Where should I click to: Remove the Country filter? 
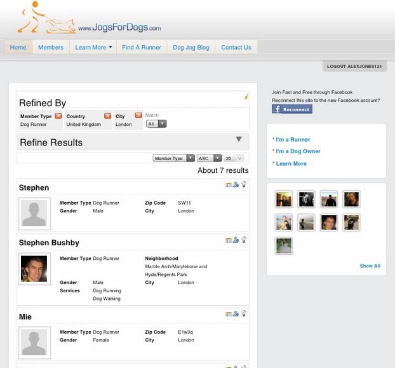pos(107,116)
